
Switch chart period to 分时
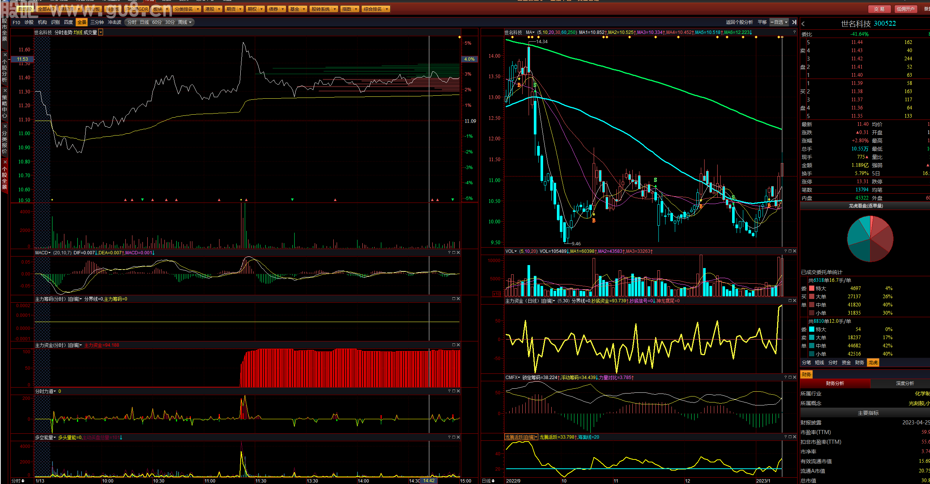(x=132, y=22)
